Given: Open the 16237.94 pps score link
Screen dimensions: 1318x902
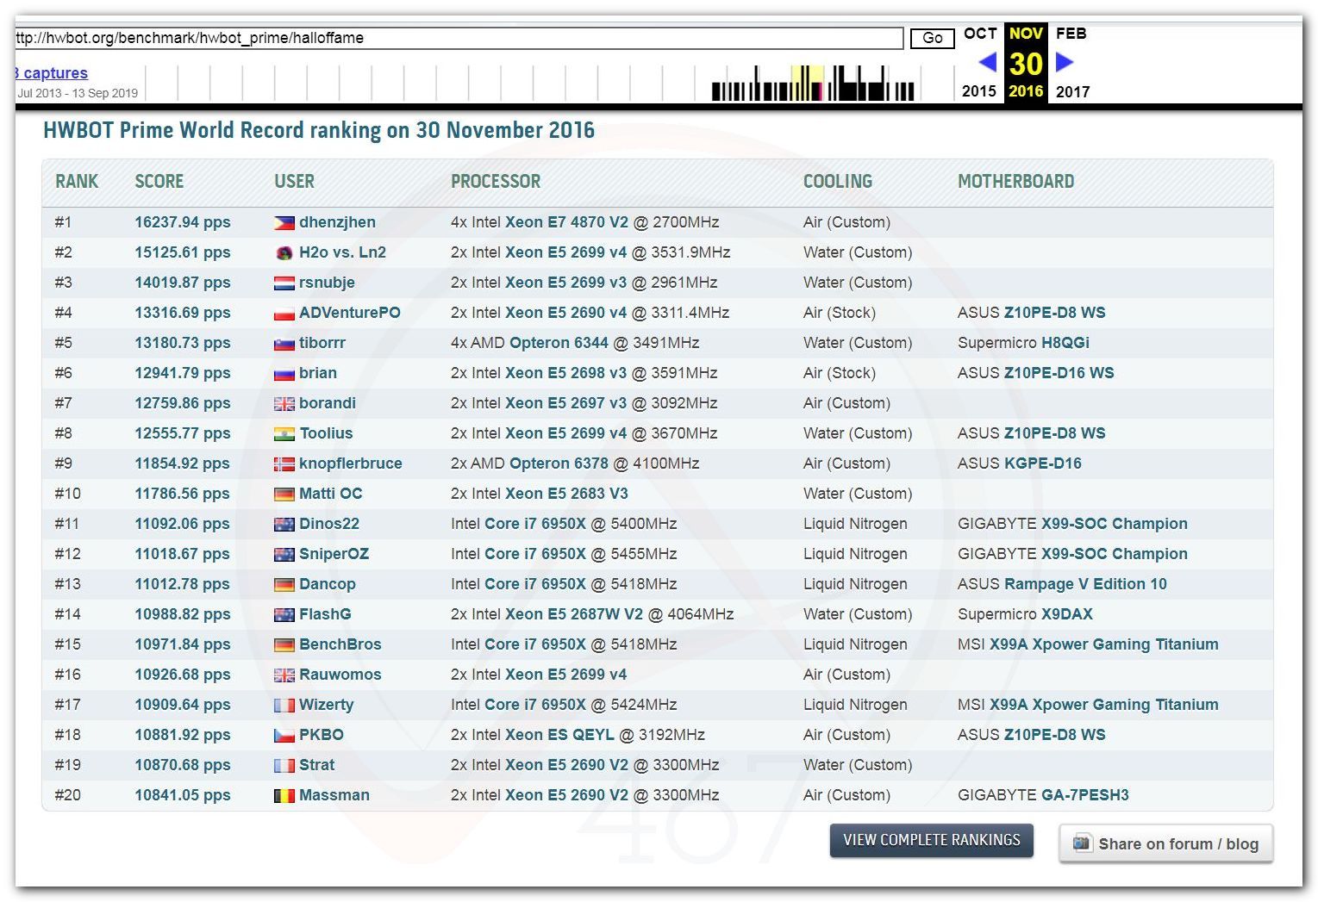Looking at the screenshot, I should tap(182, 222).
